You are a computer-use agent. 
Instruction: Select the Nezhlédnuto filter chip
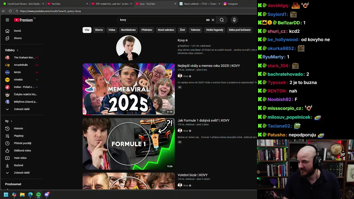point(128,30)
